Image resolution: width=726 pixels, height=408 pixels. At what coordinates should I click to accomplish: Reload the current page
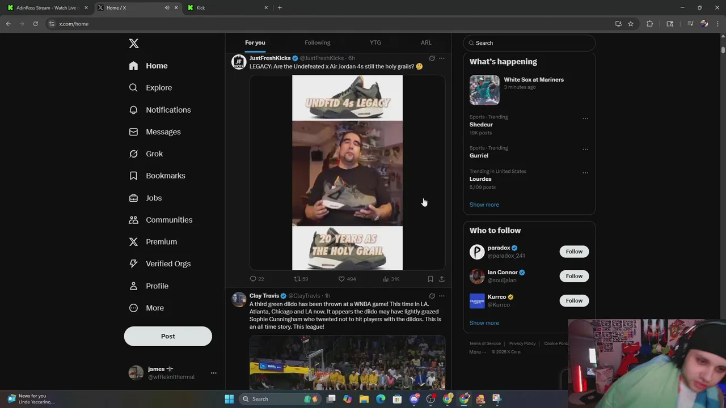tap(35, 24)
